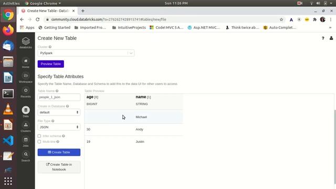Open Thunderbird mail from dock
Image resolution: width=336 pixels, height=189 pixels.
[x=8, y=46]
